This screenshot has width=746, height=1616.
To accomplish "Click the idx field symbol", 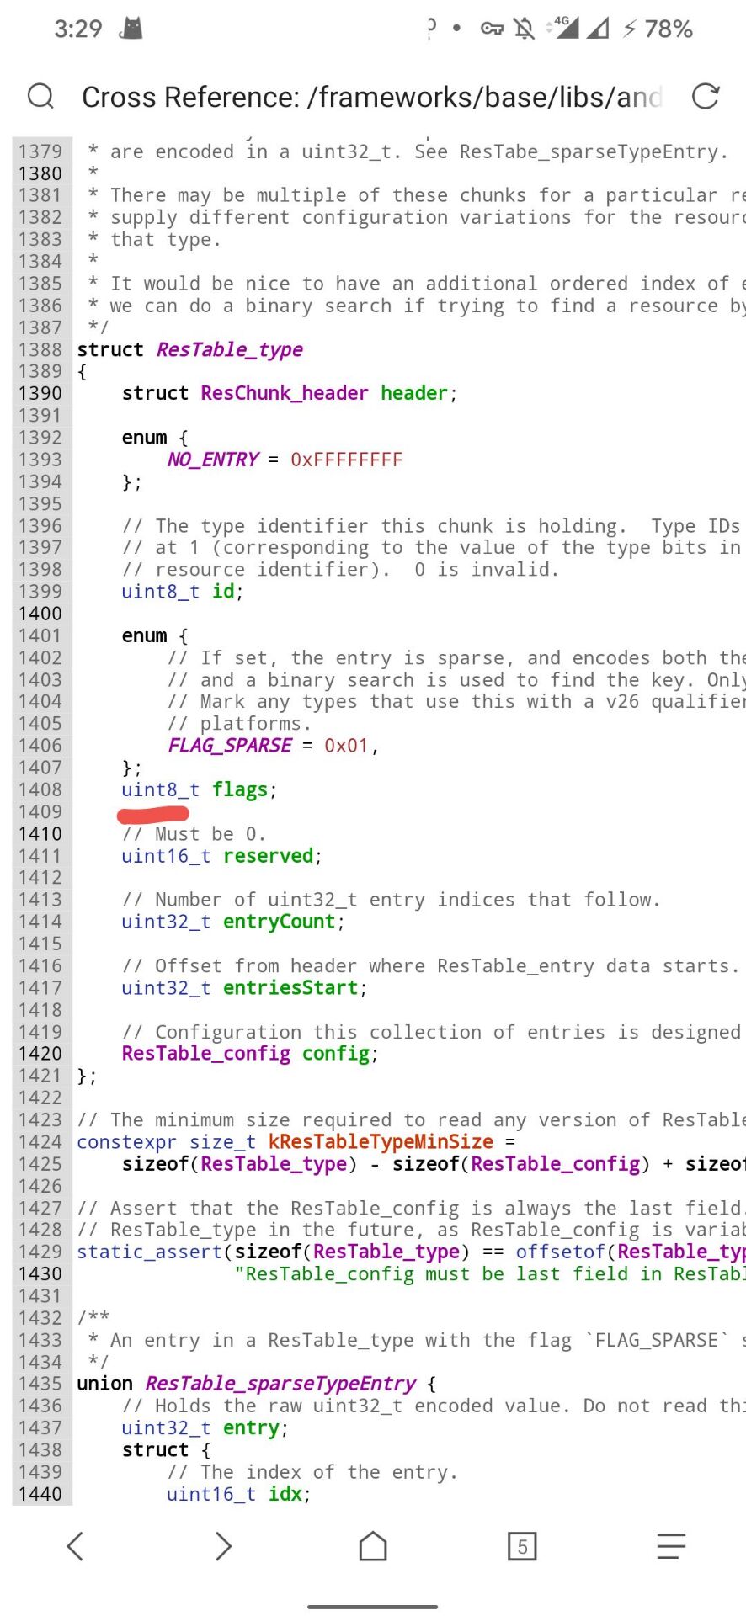I will [285, 1494].
